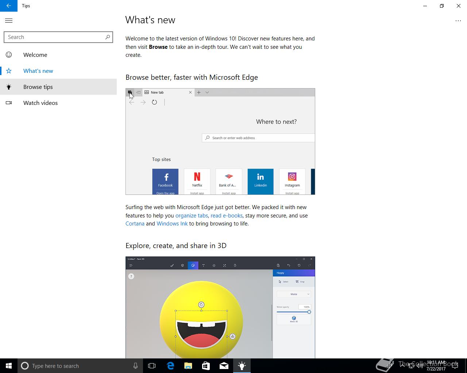
Task: Click the smiley Welcome icon
Action: 9,55
